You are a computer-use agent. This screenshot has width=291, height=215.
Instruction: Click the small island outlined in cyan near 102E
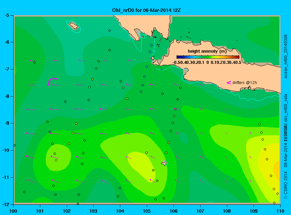pyautogui.click(x=74, y=26)
